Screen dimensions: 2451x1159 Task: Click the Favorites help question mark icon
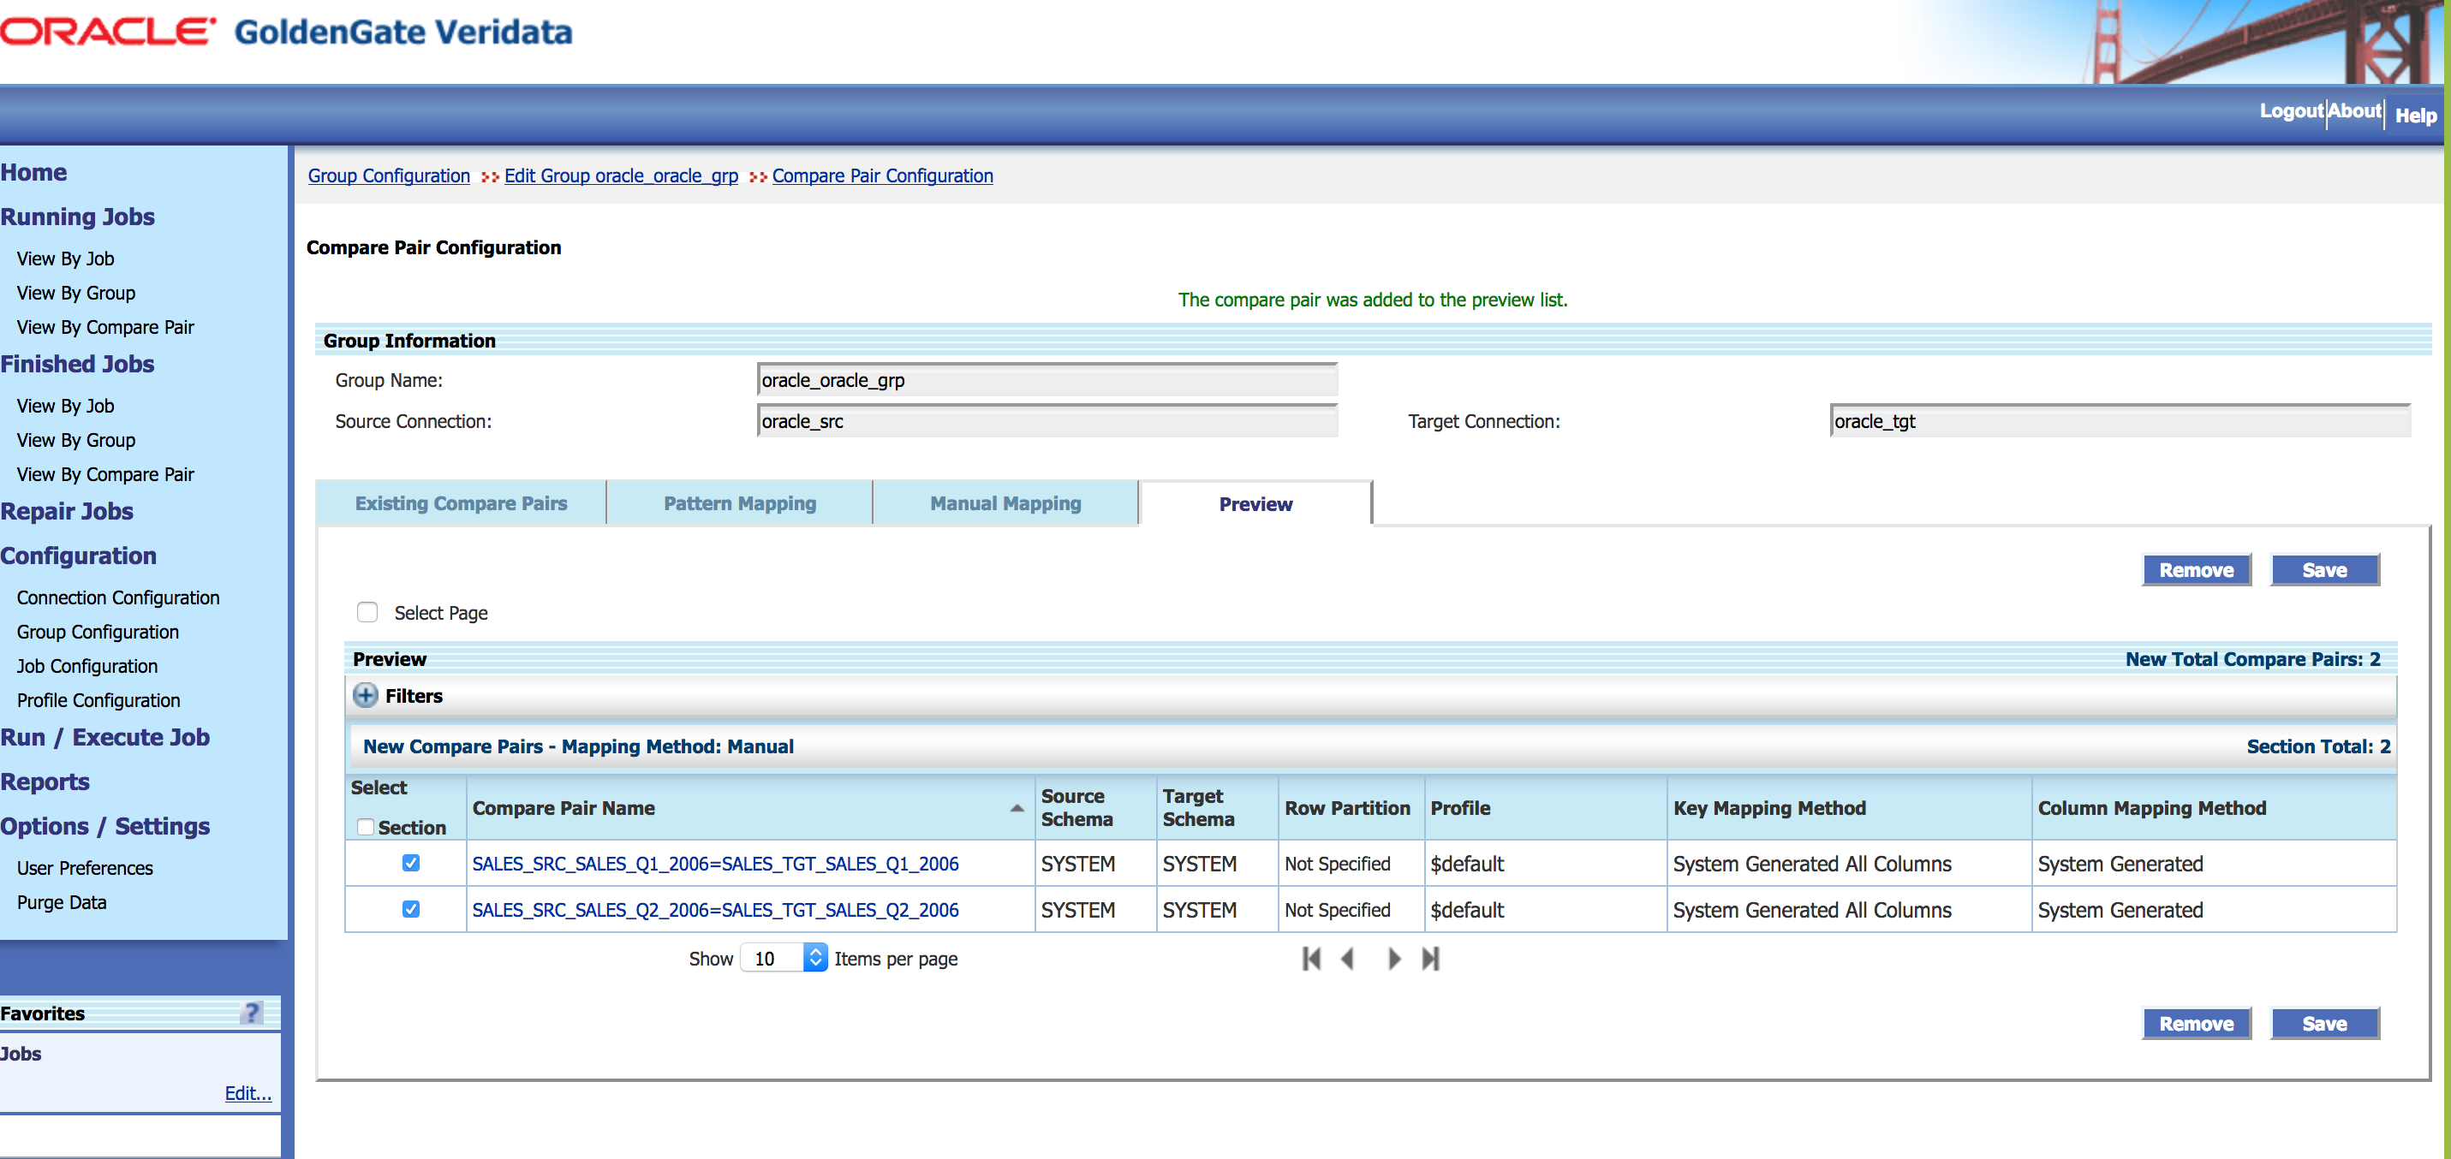click(251, 1013)
